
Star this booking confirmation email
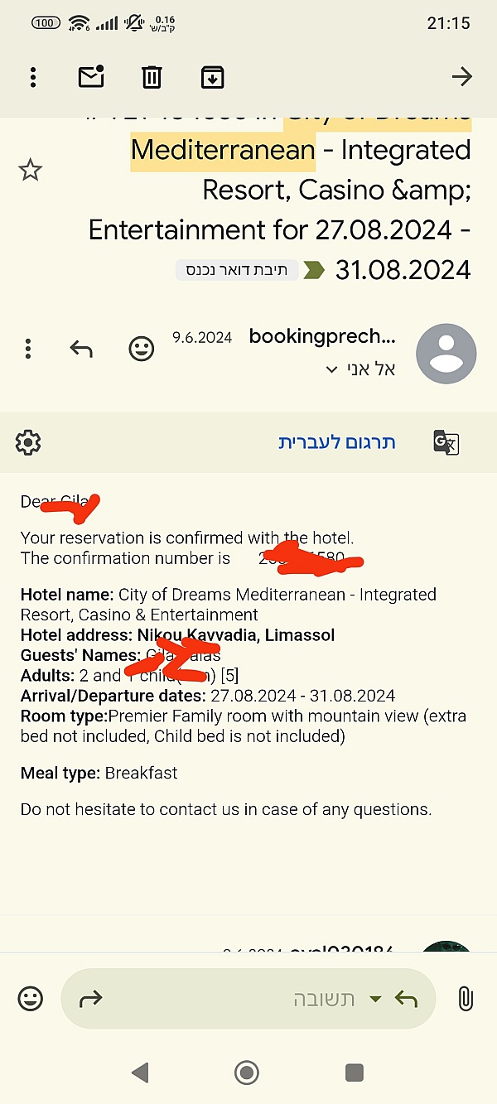[31, 171]
